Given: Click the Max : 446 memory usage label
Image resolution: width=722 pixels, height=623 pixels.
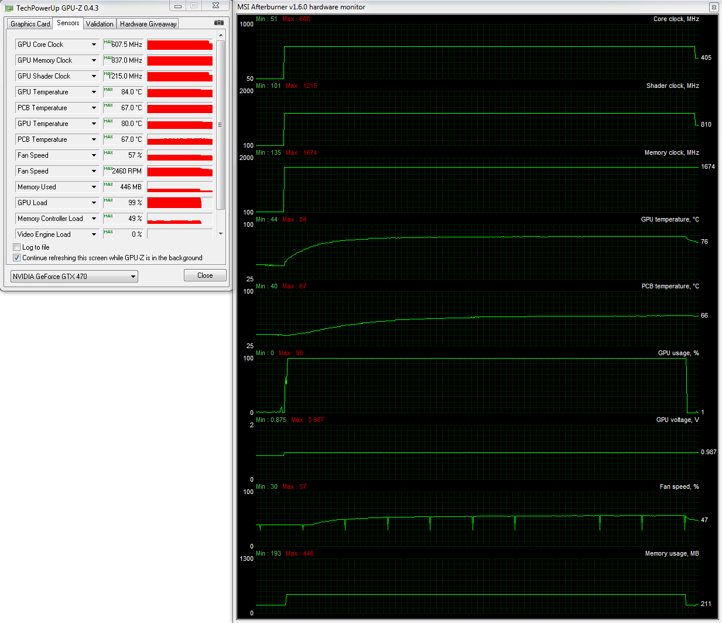Looking at the screenshot, I should 300,554.
